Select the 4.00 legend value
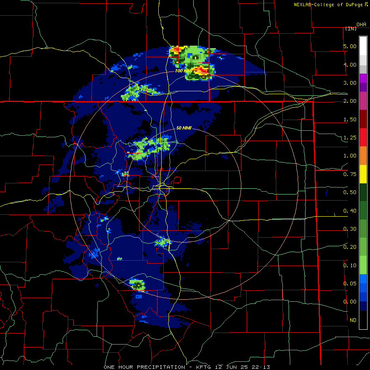The width and height of the screenshot is (370, 370). click(350, 65)
